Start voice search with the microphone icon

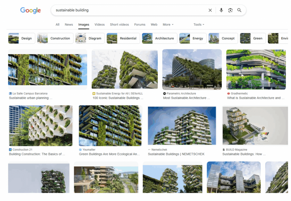pyautogui.click(x=221, y=10)
